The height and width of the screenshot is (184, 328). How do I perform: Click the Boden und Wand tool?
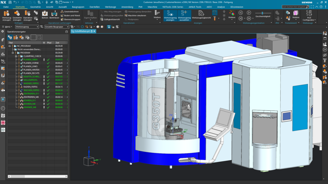(70, 15)
